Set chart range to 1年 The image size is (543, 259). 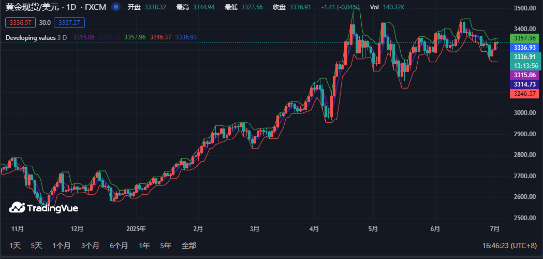[144, 246]
